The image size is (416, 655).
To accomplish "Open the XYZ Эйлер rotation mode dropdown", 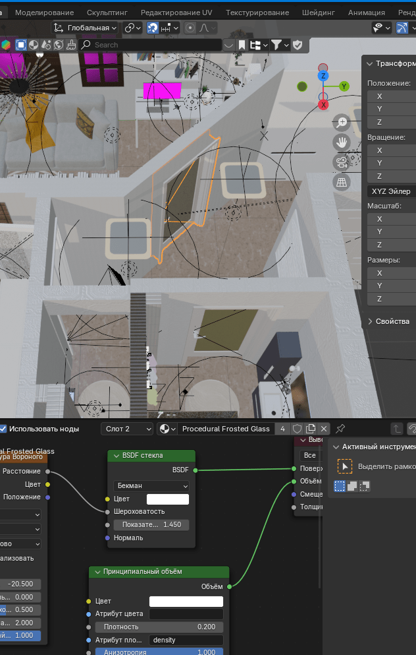I will (x=392, y=191).
